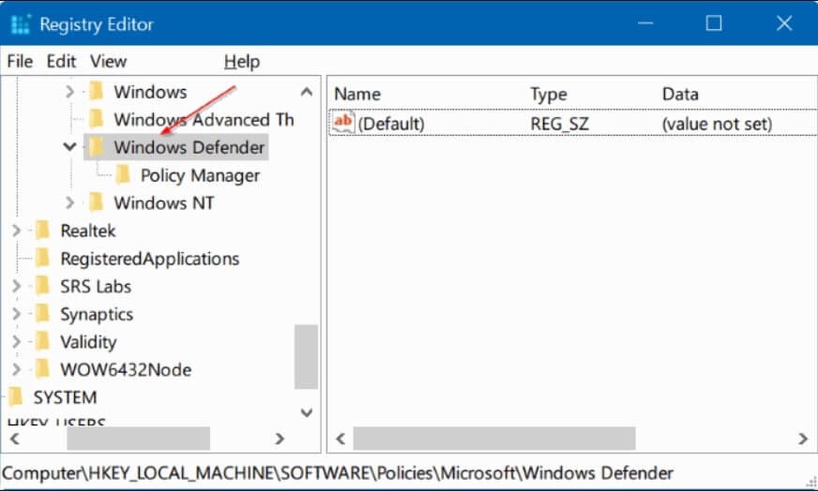Viewport: 818px width, 491px height.
Task: Open the File menu
Action: point(20,62)
